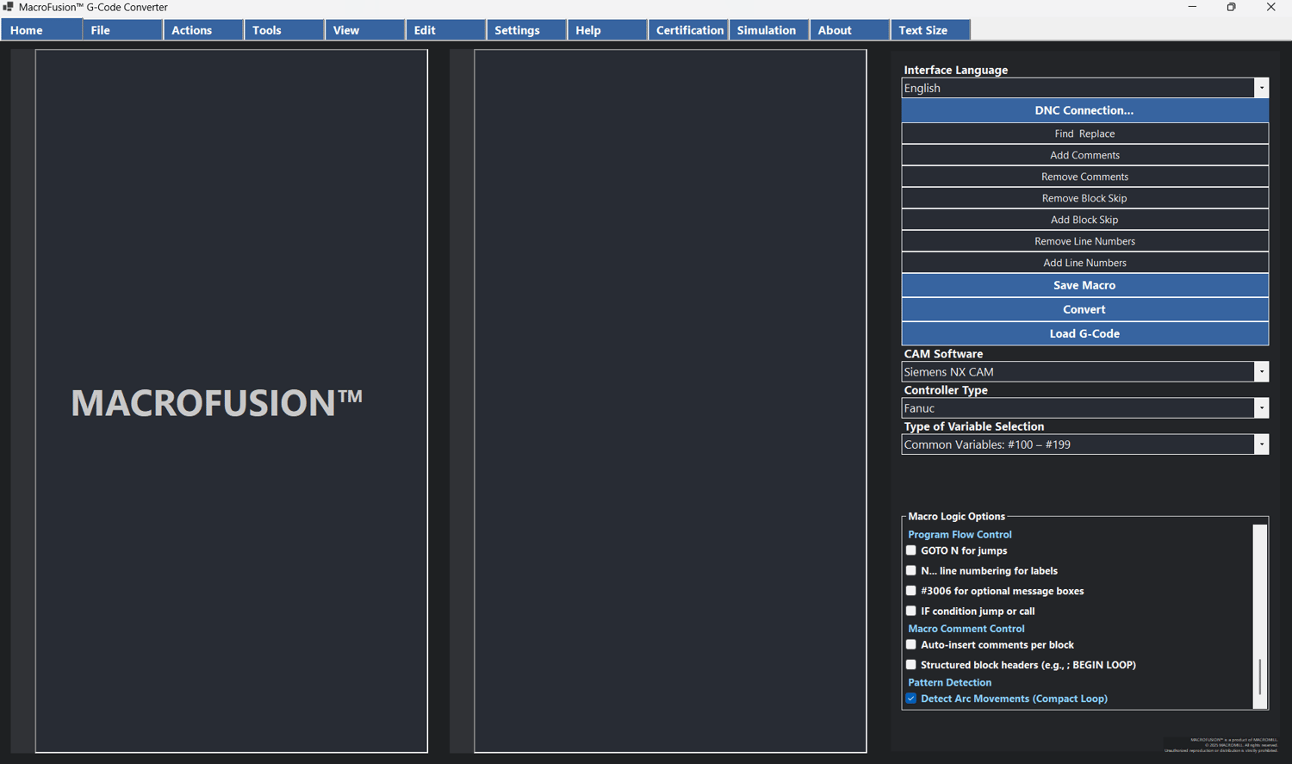Open the Certification menu
This screenshot has width=1292, height=764.
(689, 30)
